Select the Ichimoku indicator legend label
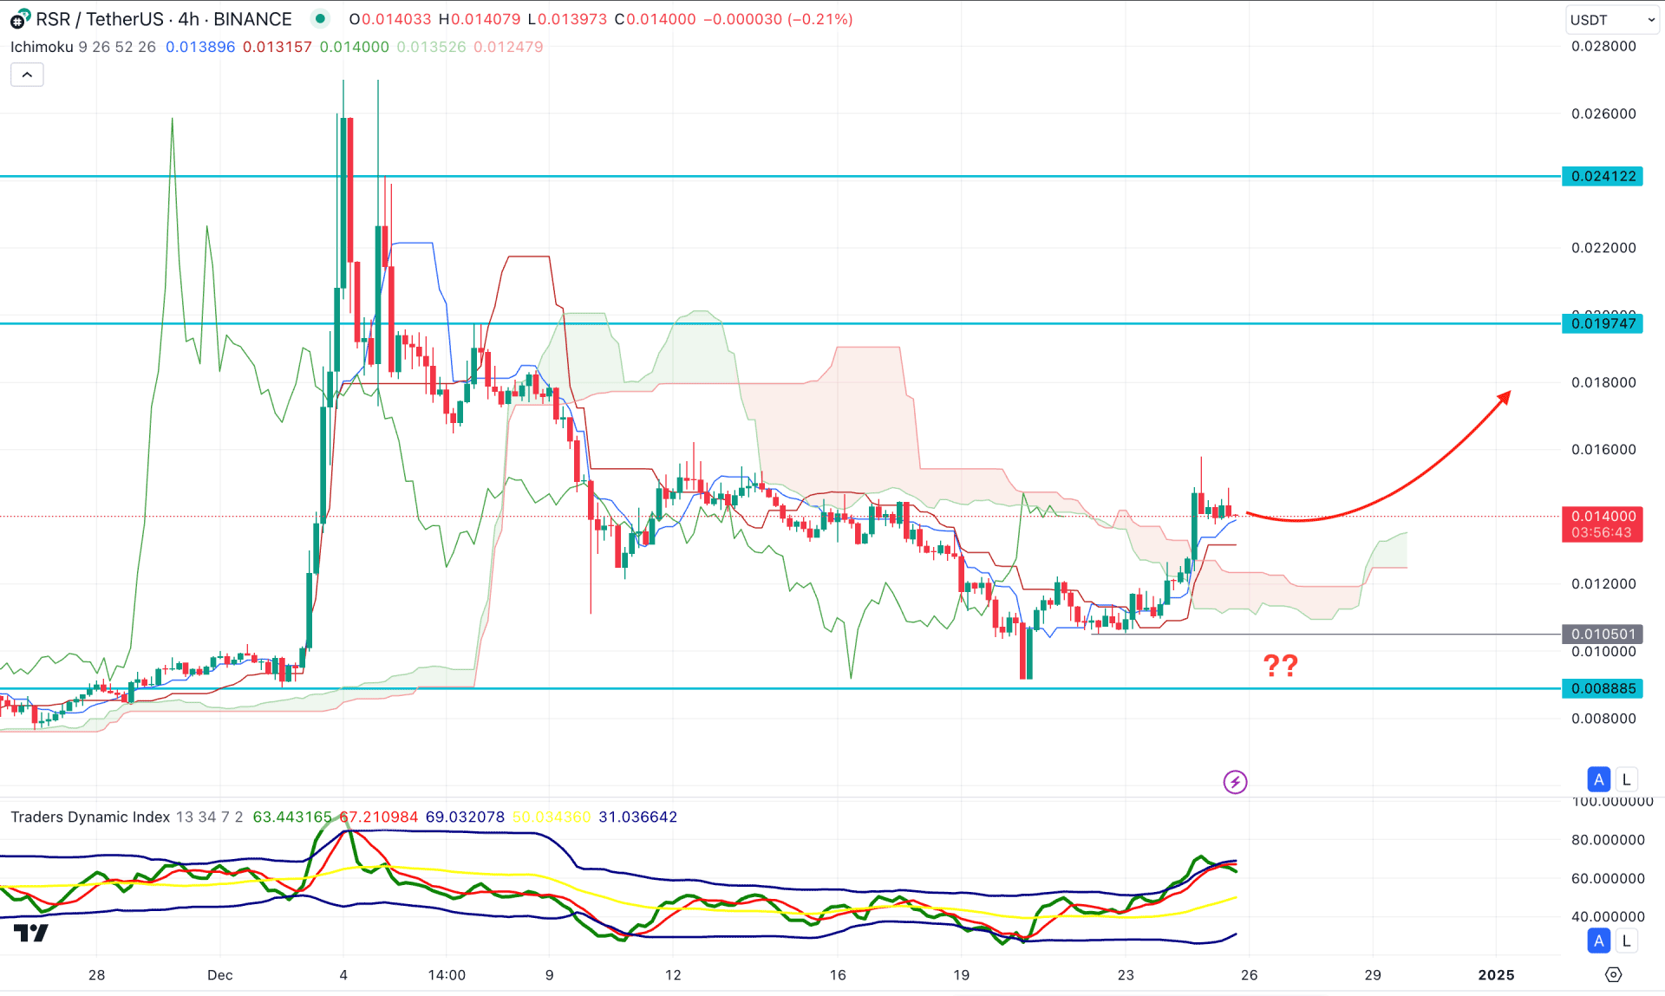This screenshot has height=996, width=1665. [x=42, y=47]
